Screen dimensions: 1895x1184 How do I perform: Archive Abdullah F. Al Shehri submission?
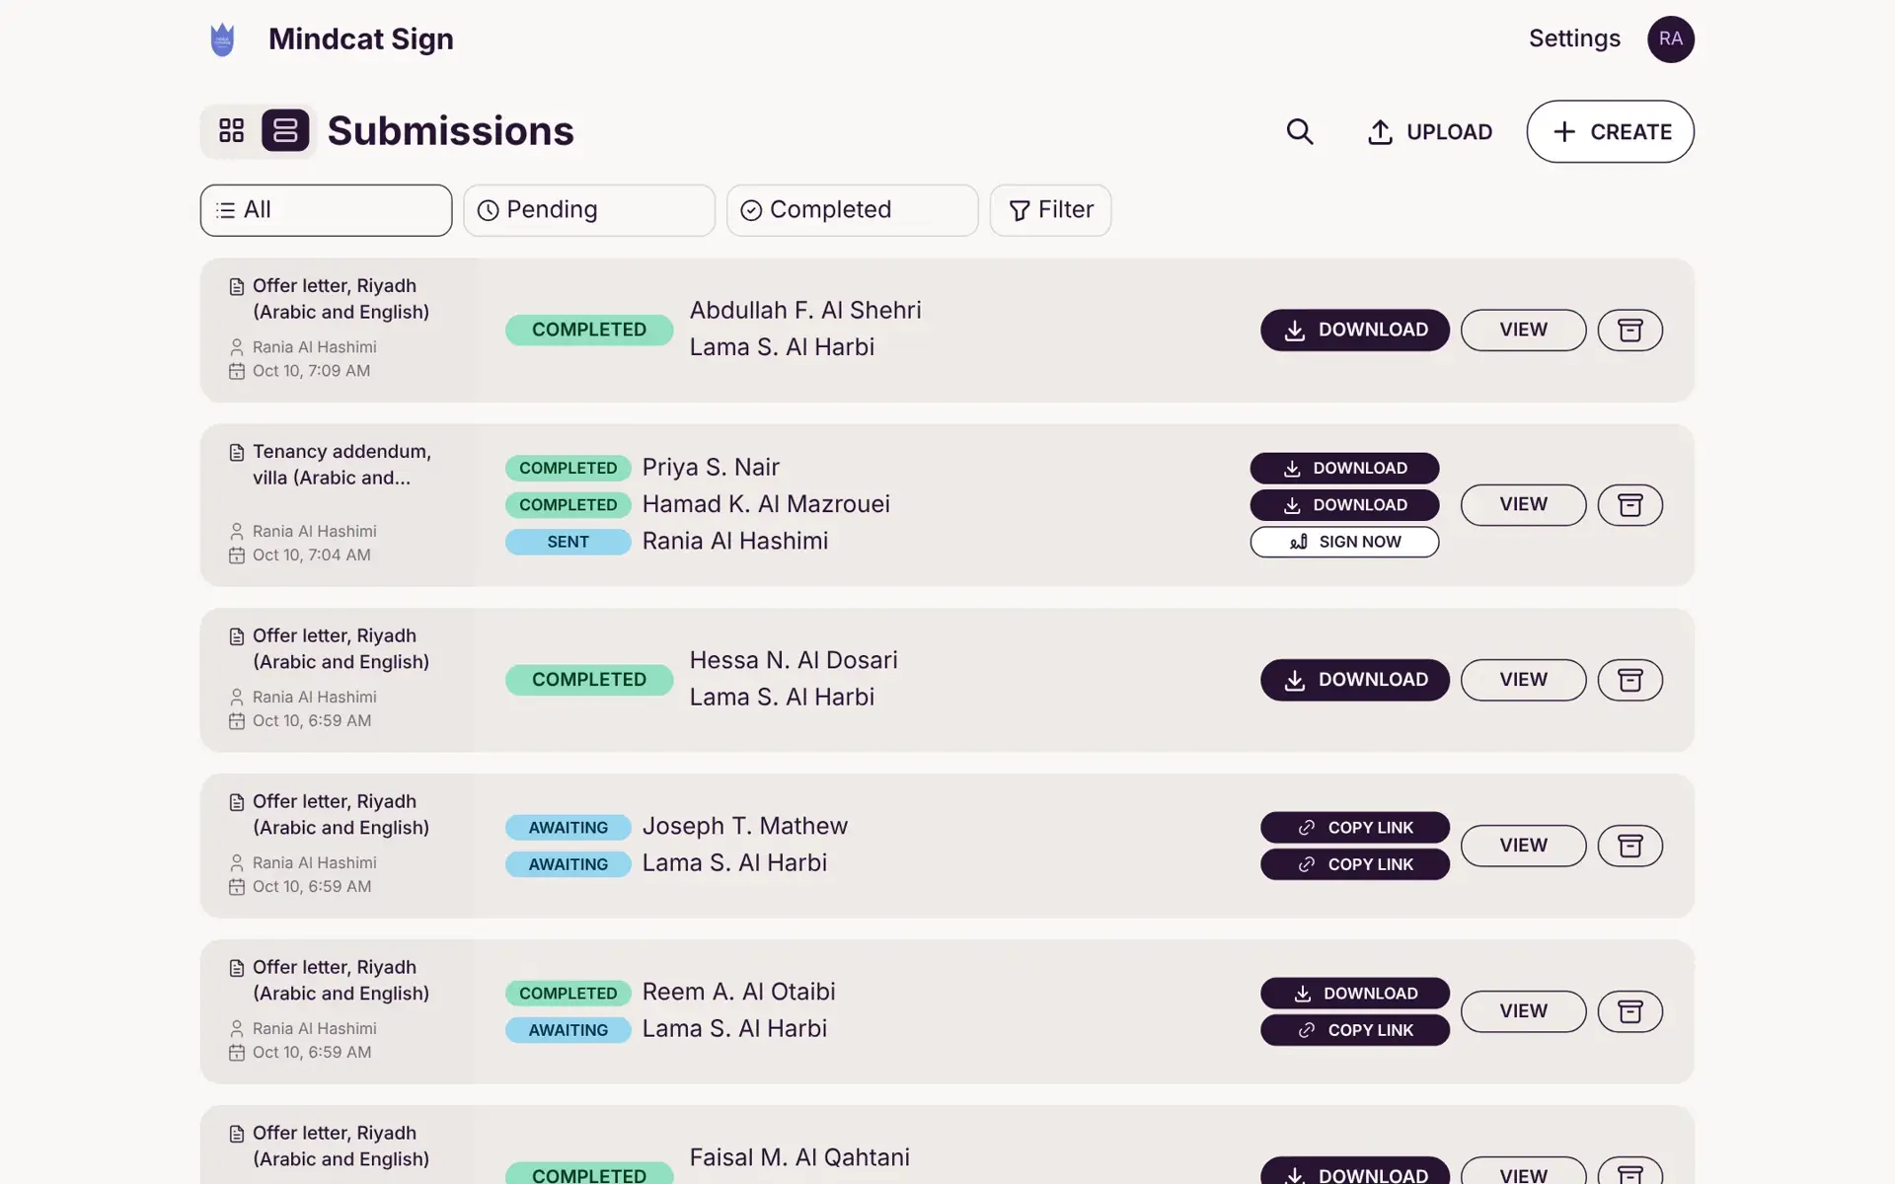coord(1630,330)
